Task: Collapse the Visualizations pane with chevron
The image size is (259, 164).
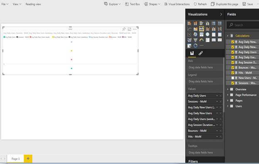Action: [221, 14]
